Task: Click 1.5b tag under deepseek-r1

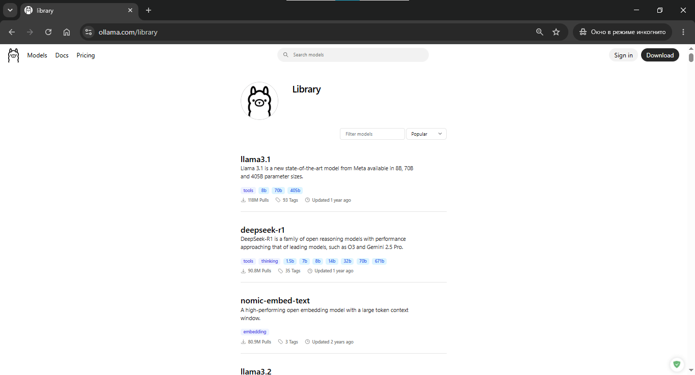Action: [290, 261]
